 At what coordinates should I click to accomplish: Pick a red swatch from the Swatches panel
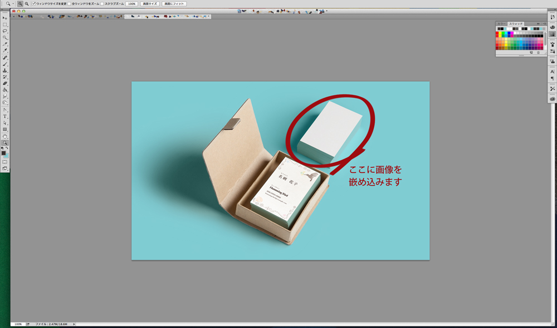coord(496,33)
